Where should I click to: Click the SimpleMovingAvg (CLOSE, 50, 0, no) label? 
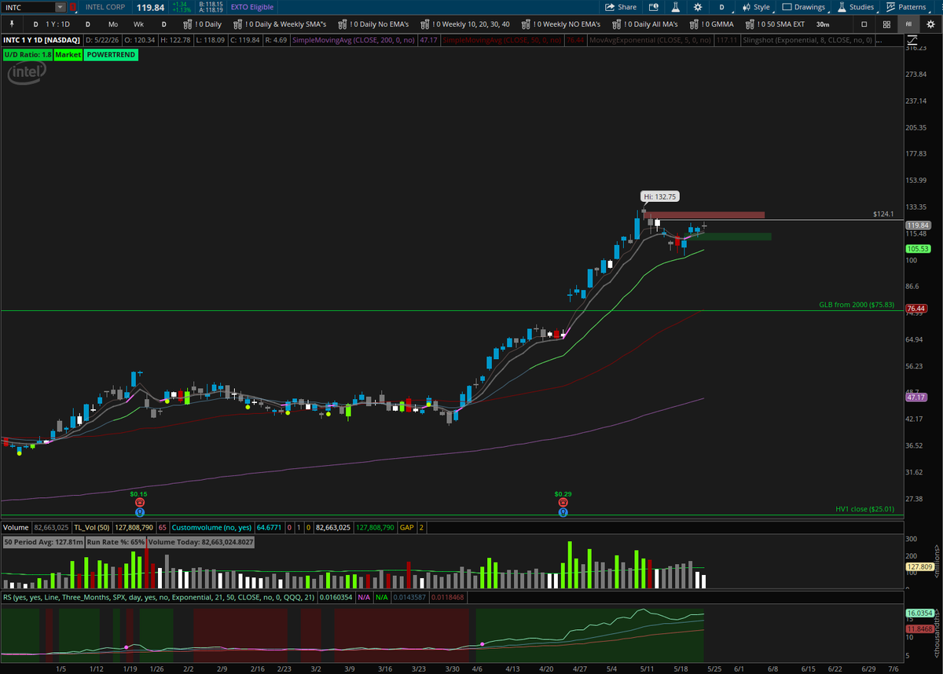click(x=501, y=39)
